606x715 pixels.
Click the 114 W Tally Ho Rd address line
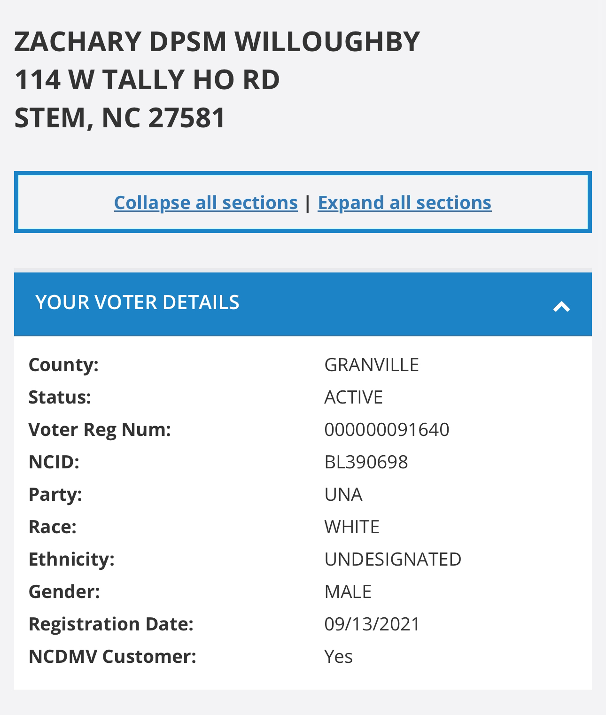(147, 79)
